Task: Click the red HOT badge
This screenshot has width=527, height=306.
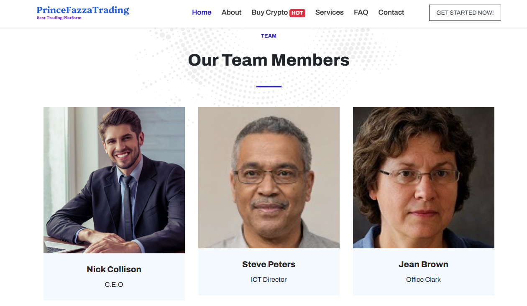Action: pos(297,13)
